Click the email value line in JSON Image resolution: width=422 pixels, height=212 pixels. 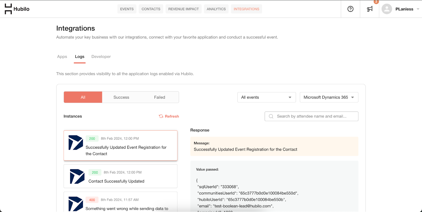tap(236, 206)
